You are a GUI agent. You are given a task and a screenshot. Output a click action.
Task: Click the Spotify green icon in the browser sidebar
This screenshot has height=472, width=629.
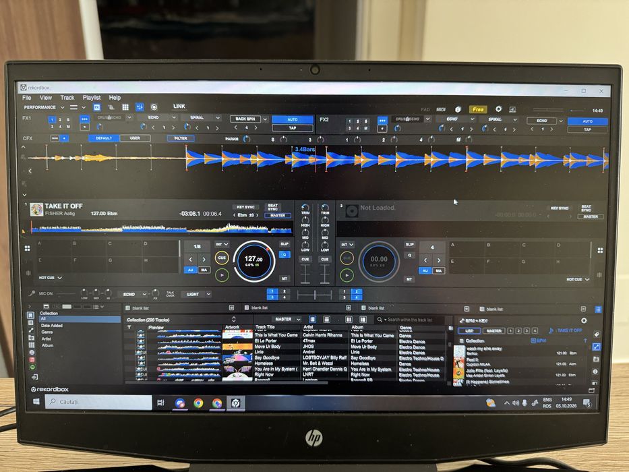tap(32, 367)
